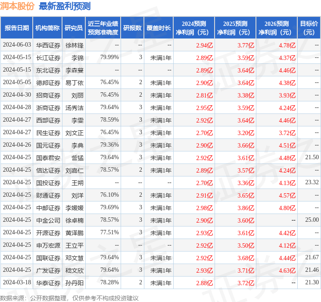Select the 国泰君安 institution cell
The image size is (321, 302).
click(x=48, y=158)
